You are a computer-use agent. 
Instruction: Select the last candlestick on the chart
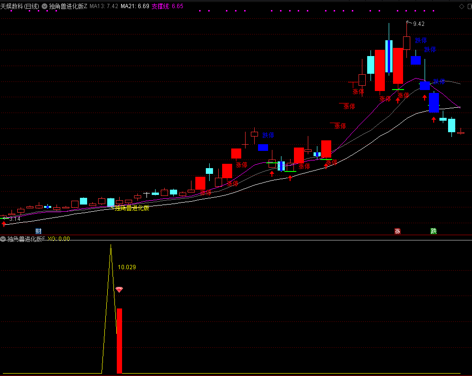point(461,133)
